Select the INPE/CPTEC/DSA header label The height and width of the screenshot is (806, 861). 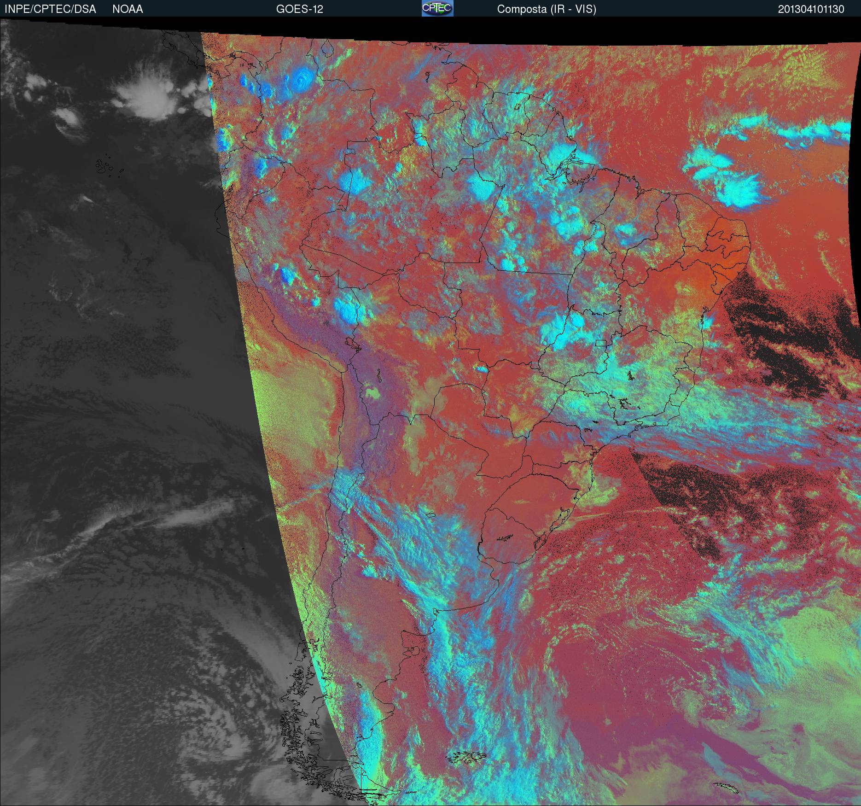click(50, 9)
